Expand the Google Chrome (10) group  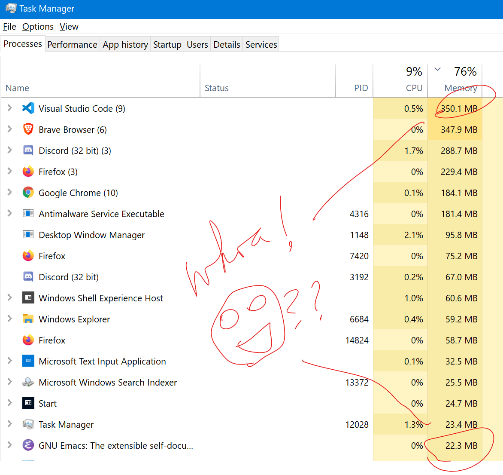tap(9, 192)
